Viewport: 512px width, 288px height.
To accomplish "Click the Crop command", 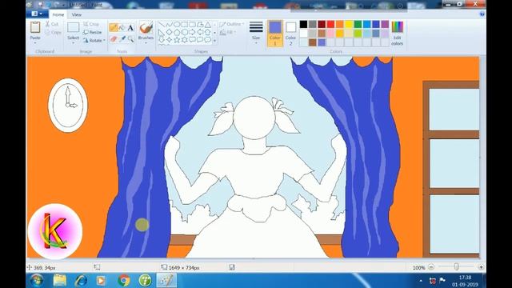I will (x=91, y=24).
